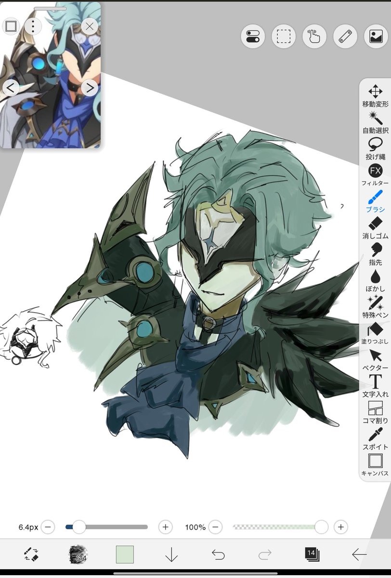Image resolution: width=391 pixels, height=578 pixels.
Task: Show previous reference image
Action: tap(11, 88)
